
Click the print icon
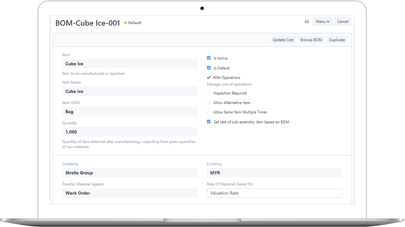tap(307, 22)
